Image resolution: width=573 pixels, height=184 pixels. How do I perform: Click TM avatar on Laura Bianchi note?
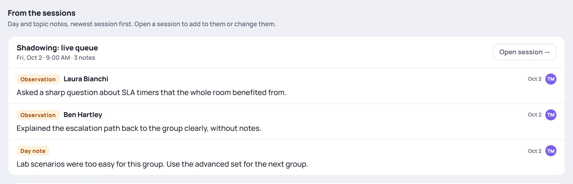click(551, 79)
